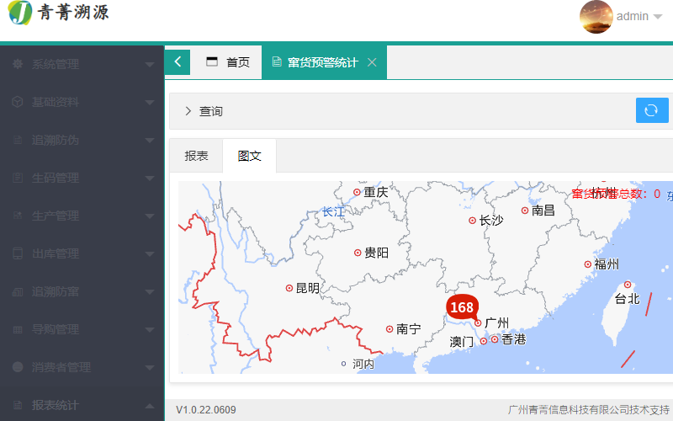This screenshot has height=421, width=673.
Task: Expand the 追溯防伪 menu arrow
Action: click(x=149, y=140)
